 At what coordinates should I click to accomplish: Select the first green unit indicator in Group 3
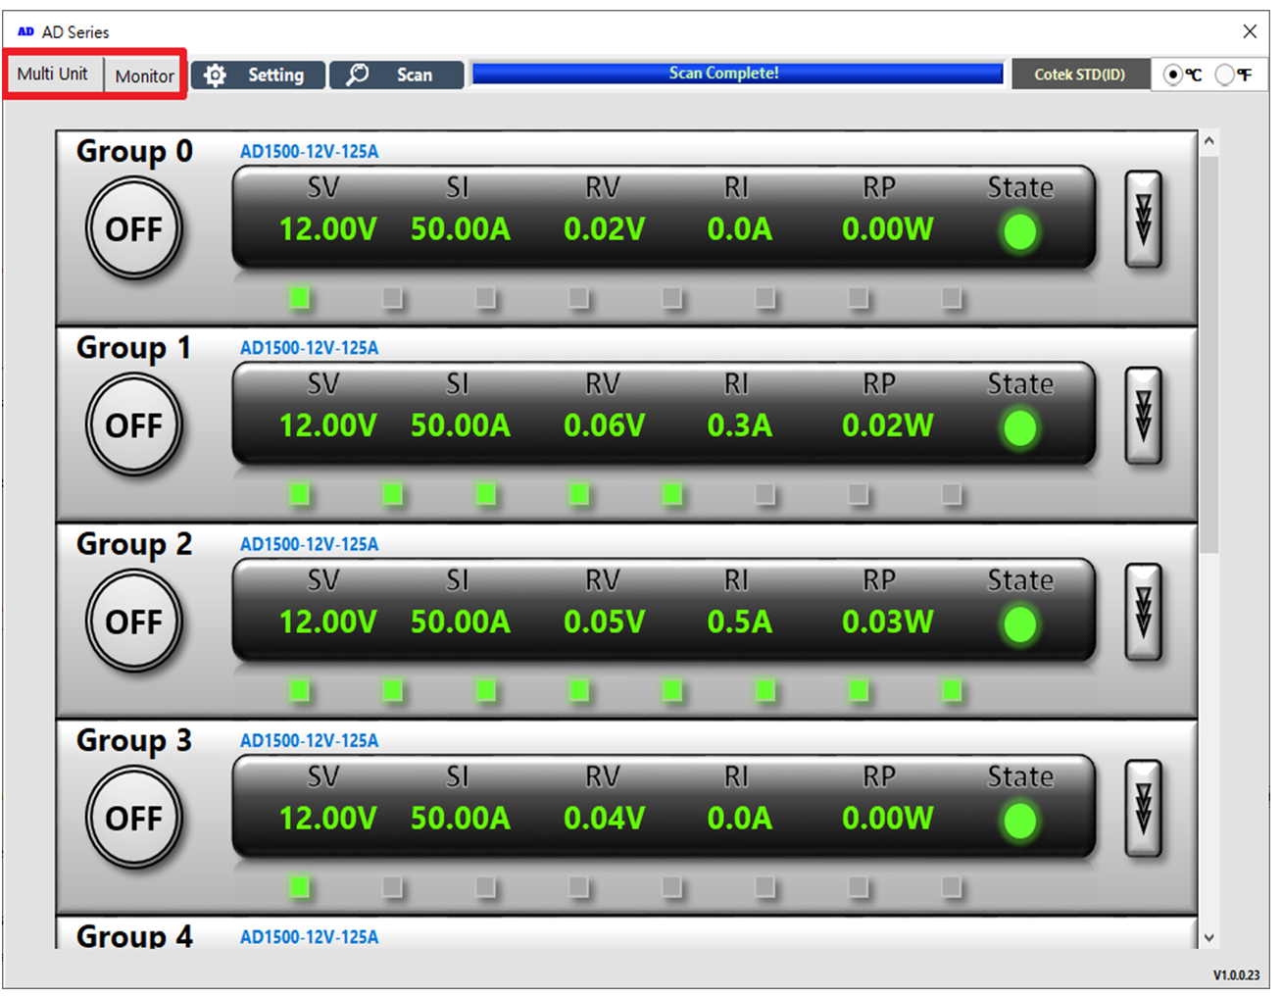pyautogui.click(x=300, y=886)
